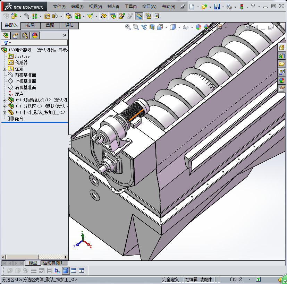Click the 模型 bottom tab

tap(33, 263)
